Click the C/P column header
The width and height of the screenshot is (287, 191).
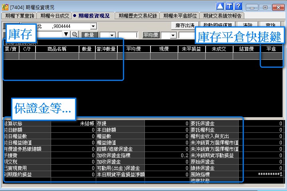tap(27, 49)
